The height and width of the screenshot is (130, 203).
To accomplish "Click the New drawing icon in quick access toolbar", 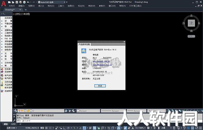I will pyautogui.click(x=9, y=2).
